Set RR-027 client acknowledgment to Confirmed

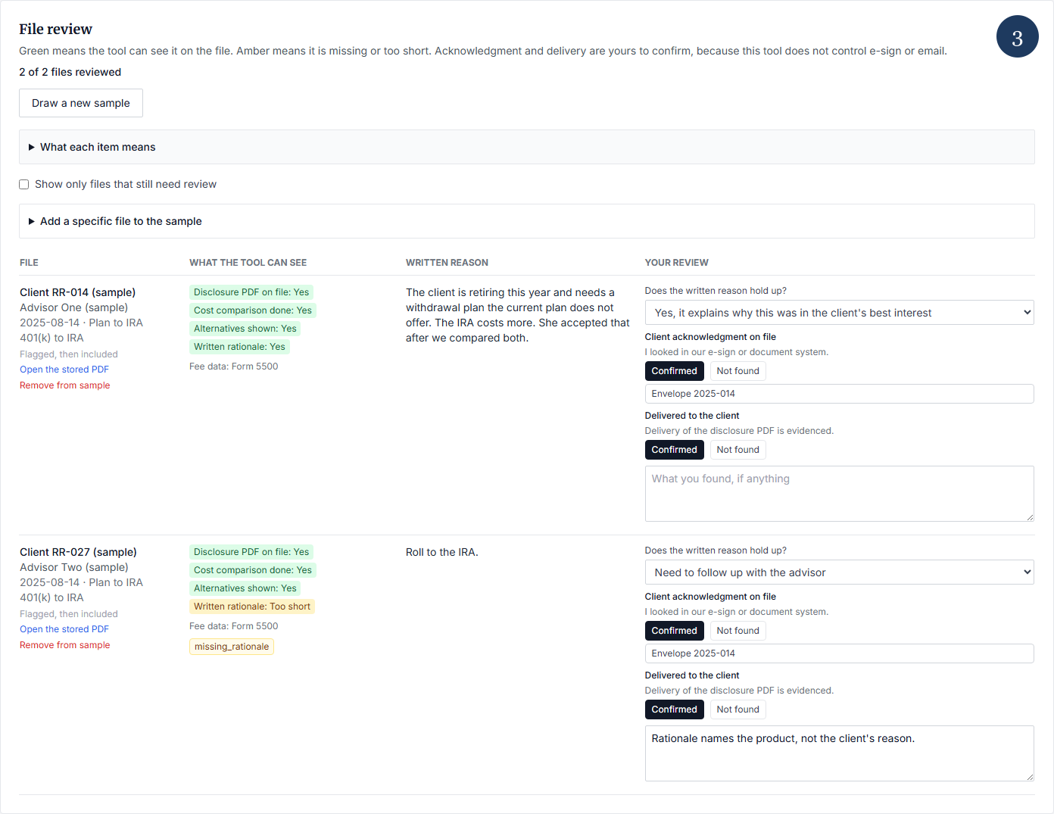pos(674,631)
